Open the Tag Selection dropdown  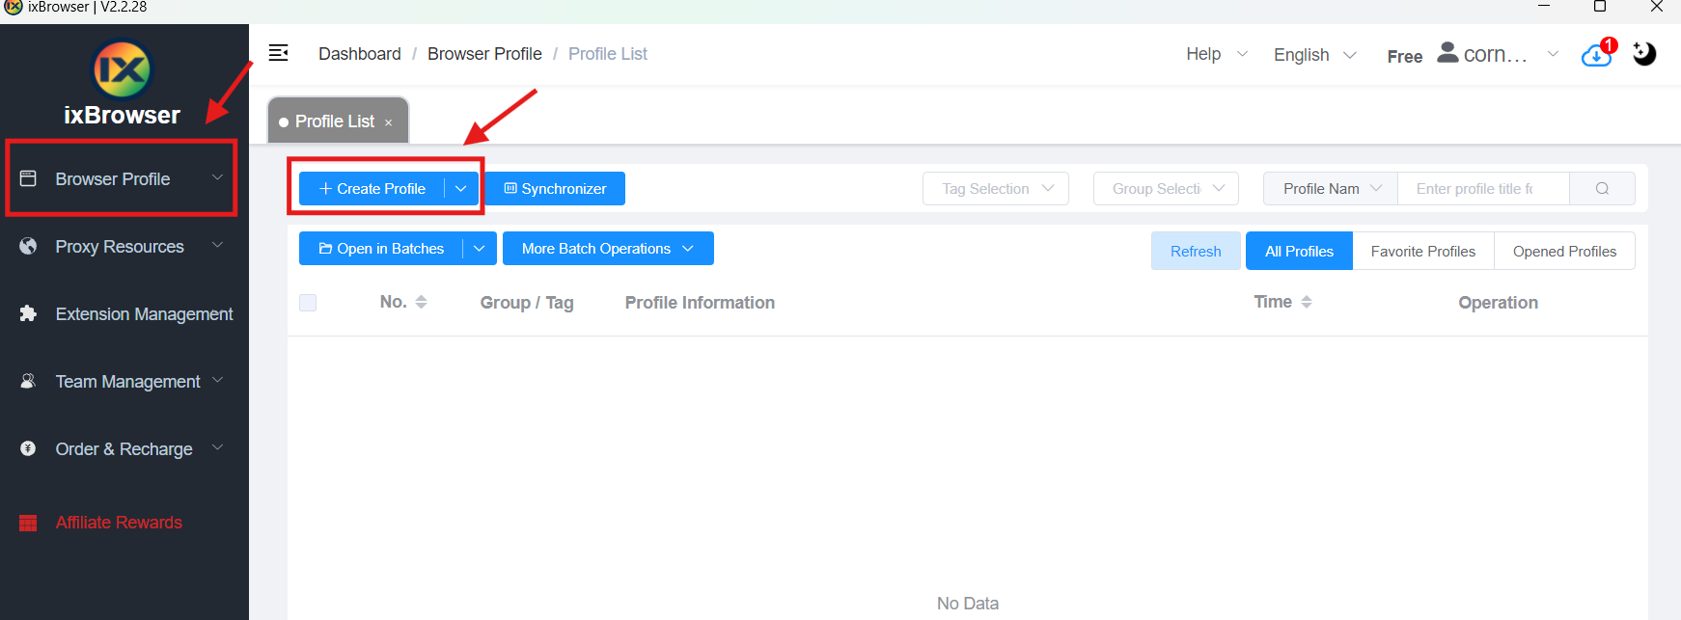(x=995, y=189)
